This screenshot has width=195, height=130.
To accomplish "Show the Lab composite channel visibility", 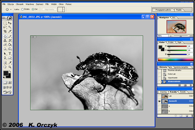I will pyautogui.click(x=160, y=96).
